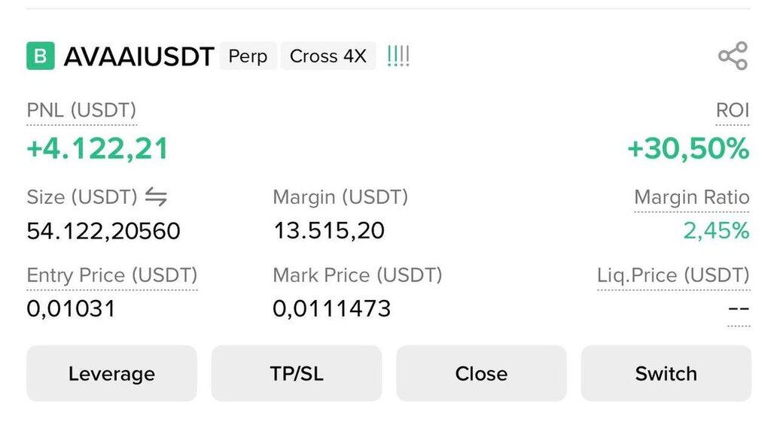The width and height of the screenshot is (777, 428).
Task: Toggle the Size unit swap arrows
Action: [x=156, y=198]
